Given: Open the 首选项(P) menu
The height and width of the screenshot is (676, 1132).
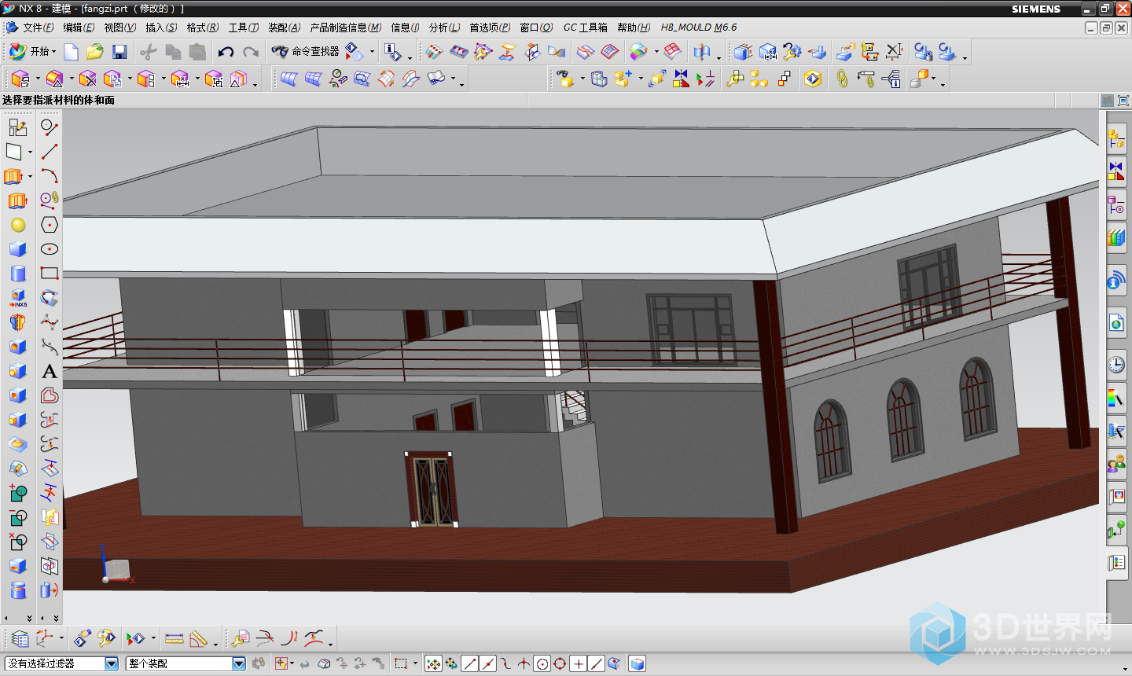Looking at the screenshot, I should 490,28.
